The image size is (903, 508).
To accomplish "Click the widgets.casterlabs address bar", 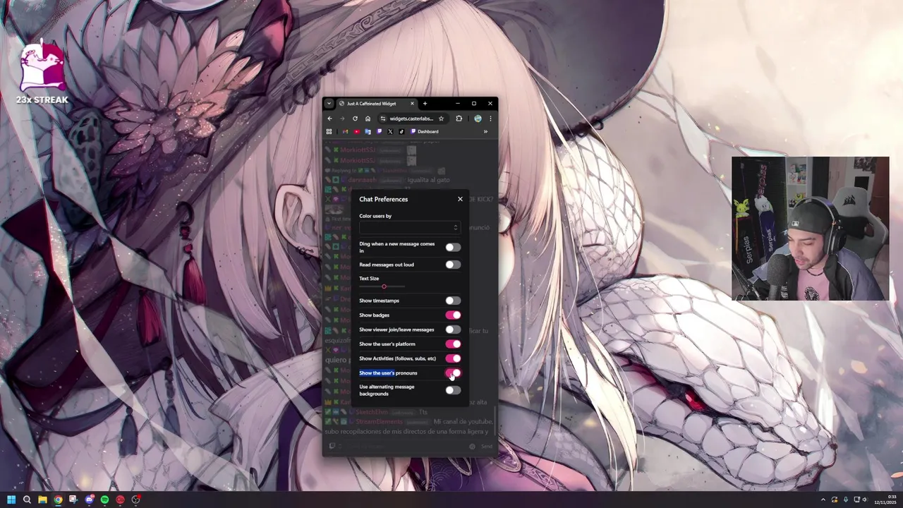I will [x=411, y=119].
